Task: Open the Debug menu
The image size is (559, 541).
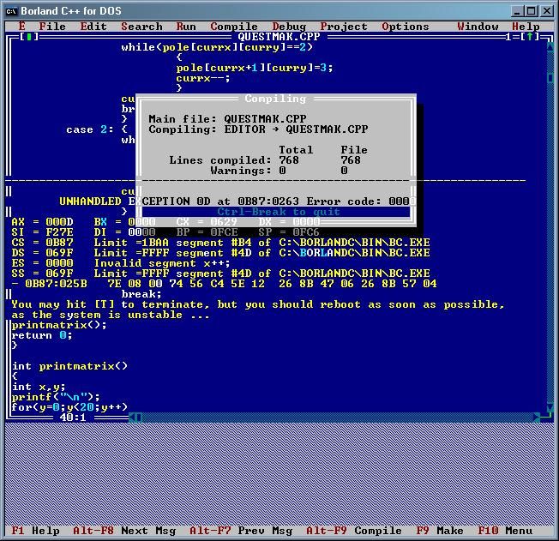Action: [289, 27]
